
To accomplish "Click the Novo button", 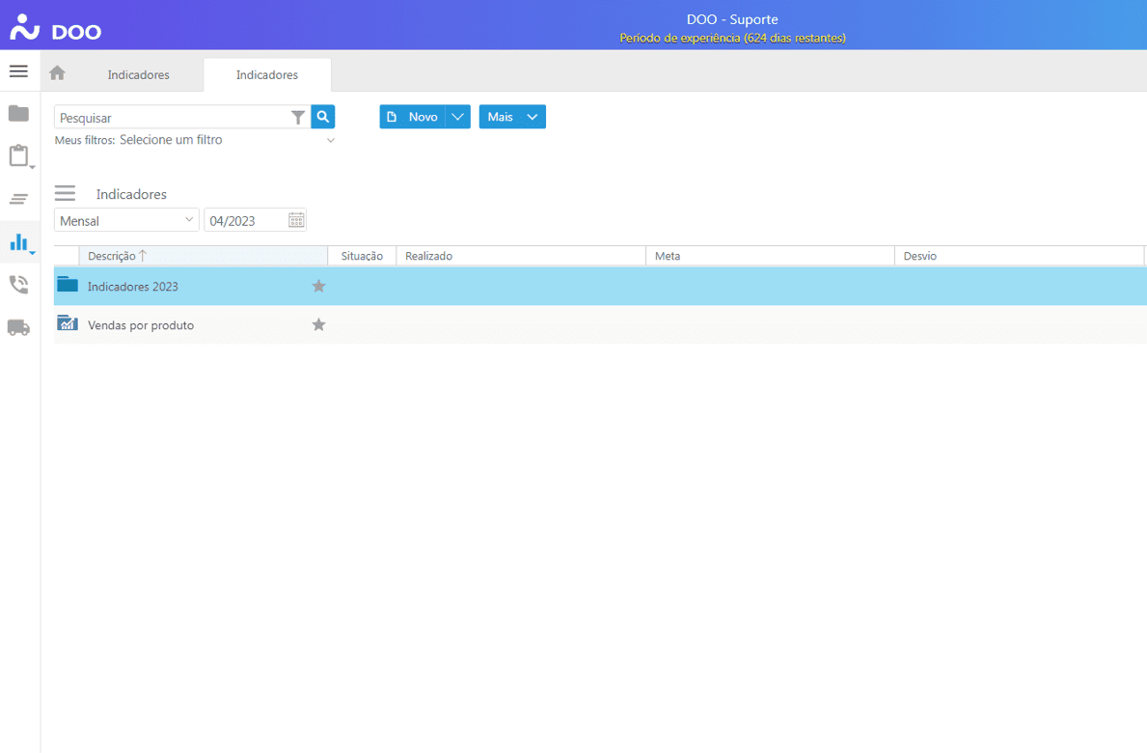I will tap(413, 117).
